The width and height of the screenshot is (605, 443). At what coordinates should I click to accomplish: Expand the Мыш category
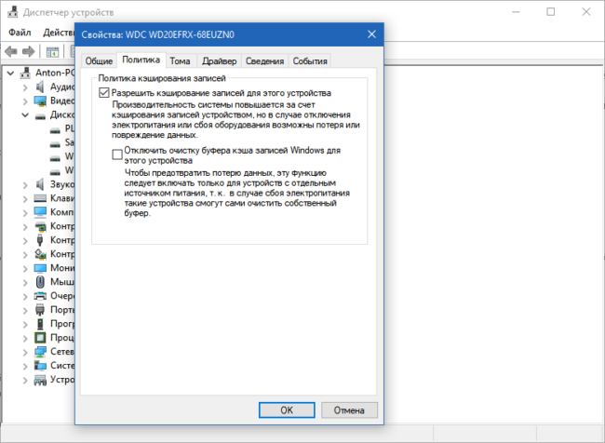(25, 282)
